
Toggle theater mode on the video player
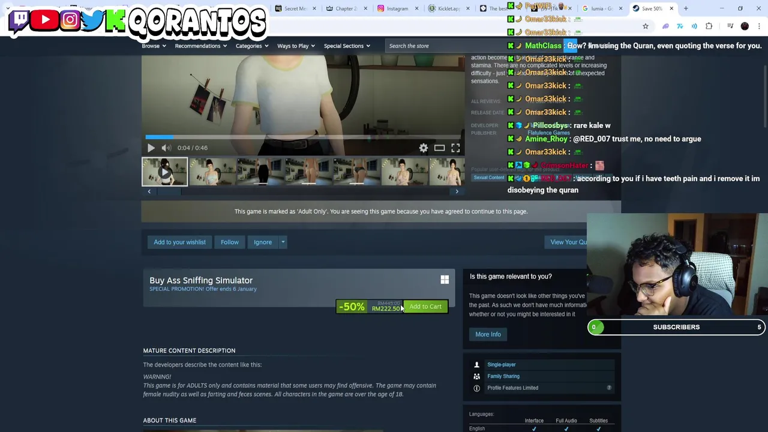click(440, 148)
